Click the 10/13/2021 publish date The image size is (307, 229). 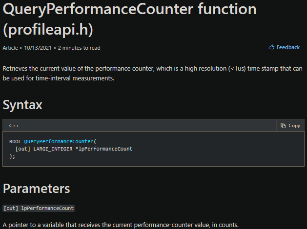(x=38, y=48)
